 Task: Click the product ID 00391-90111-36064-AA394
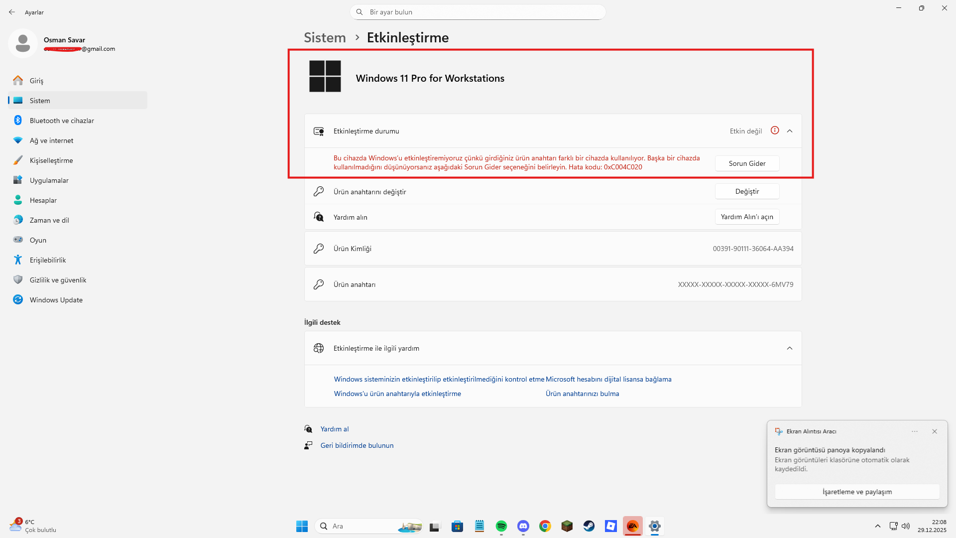pyautogui.click(x=753, y=249)
